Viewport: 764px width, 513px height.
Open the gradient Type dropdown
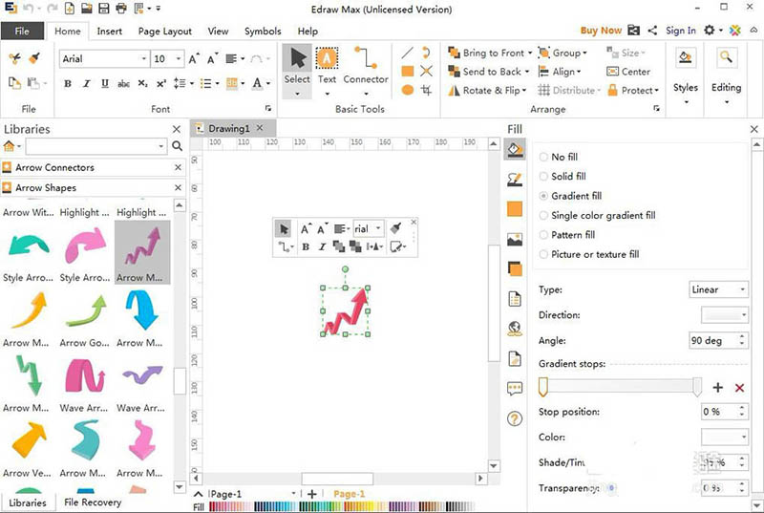pos(719,289)
